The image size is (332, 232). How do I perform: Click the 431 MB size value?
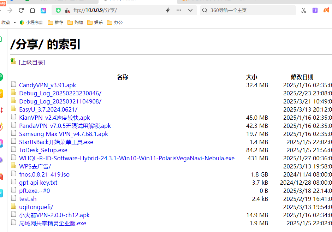point(258,158)
